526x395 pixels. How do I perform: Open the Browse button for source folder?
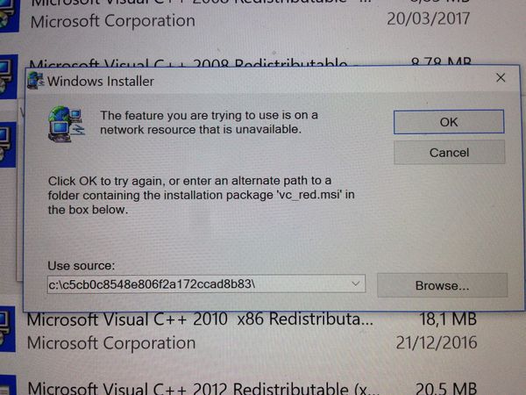[442, 285]
